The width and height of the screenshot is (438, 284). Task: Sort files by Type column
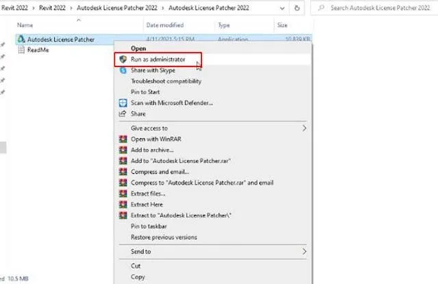tap(224, 25)
